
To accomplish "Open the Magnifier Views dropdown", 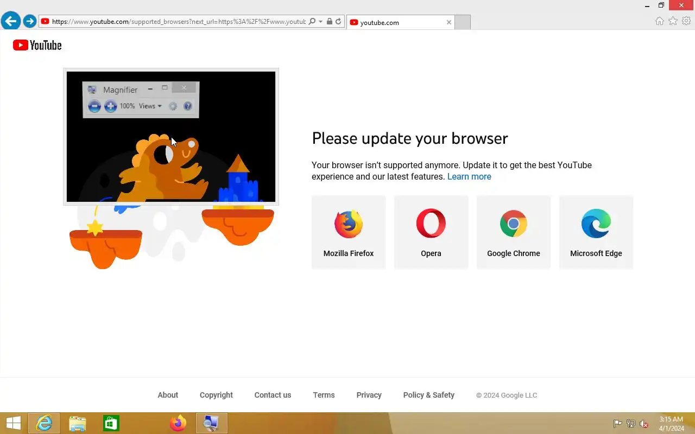I will tap(150, 106).
